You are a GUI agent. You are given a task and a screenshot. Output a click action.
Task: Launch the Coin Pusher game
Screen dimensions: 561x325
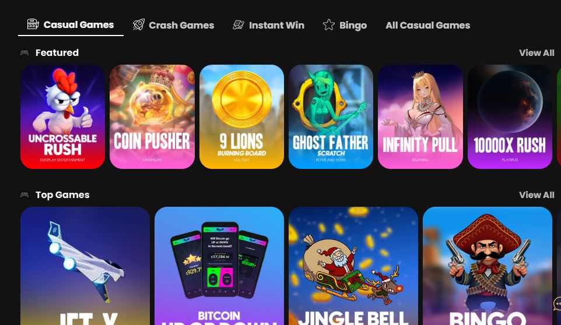[x=152, y=117]
